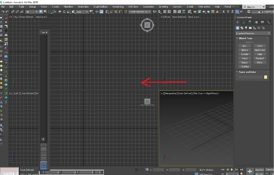The width and height of the screenshot is (274, 175).
Task: Switch to the Create tab in Command Panel
Action: [x=237, y=22]
